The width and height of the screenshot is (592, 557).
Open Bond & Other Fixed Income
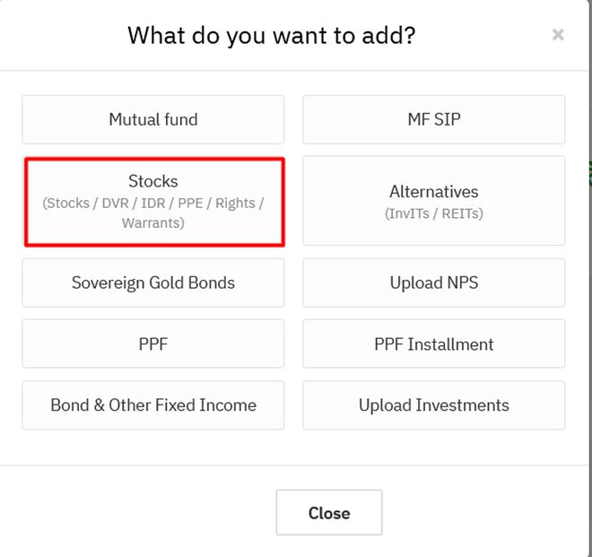(153, 405)
